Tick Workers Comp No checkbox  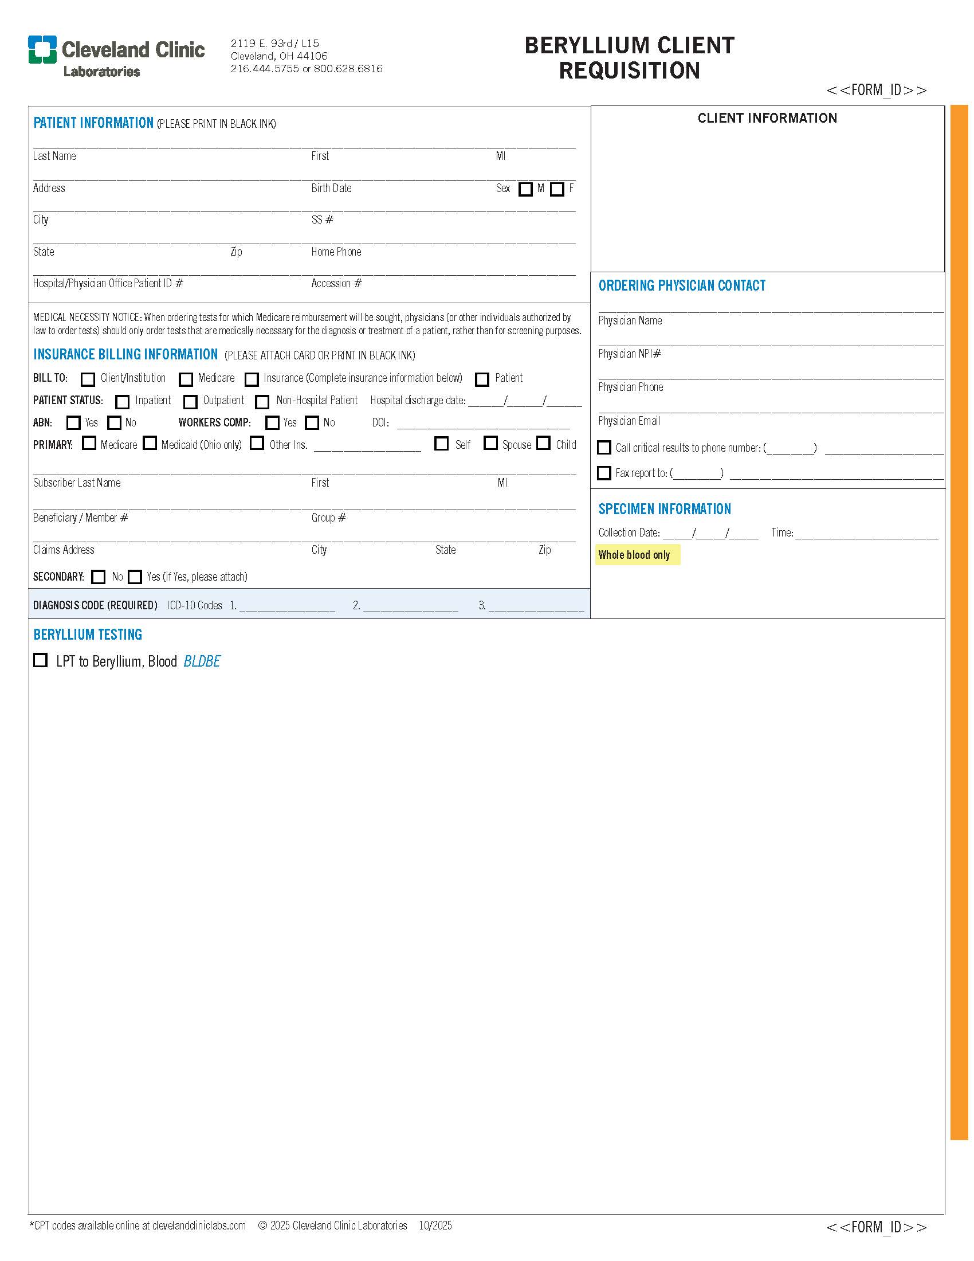pyautogui.click(x=312, y=423)
